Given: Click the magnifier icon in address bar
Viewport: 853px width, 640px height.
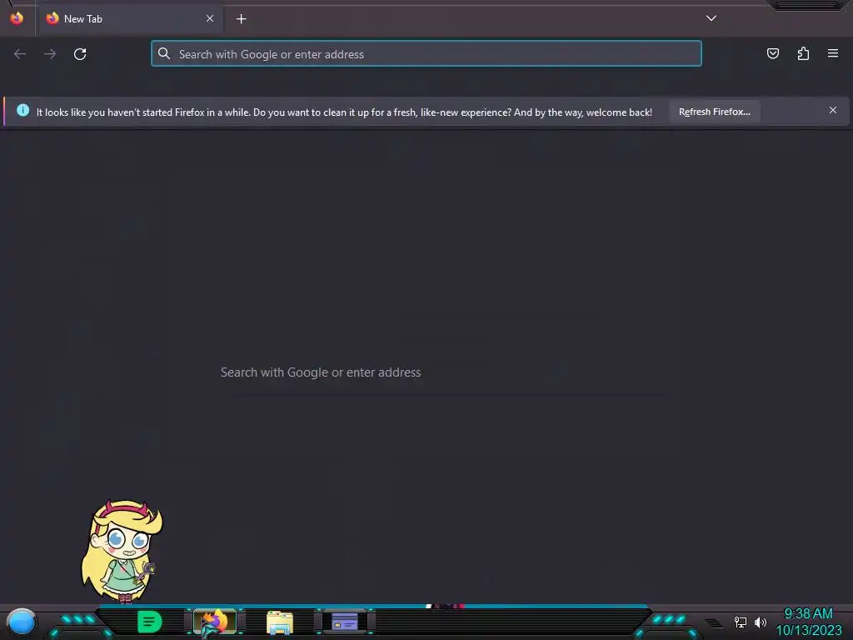Looking at the screenshot, I should click(x=164, y=53).
